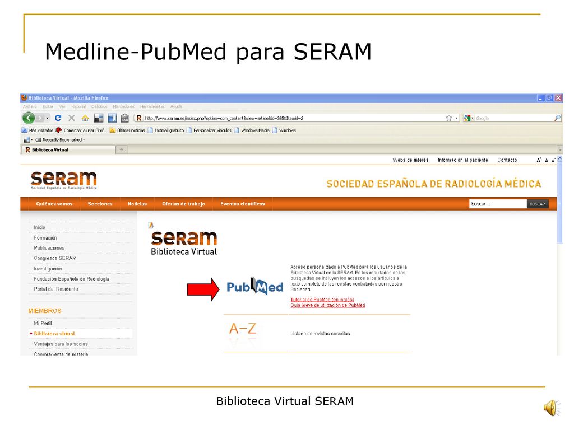Open Formación in sidebar
The width and height of the screenshot is (574, 430).
click(x=45, y=237)
